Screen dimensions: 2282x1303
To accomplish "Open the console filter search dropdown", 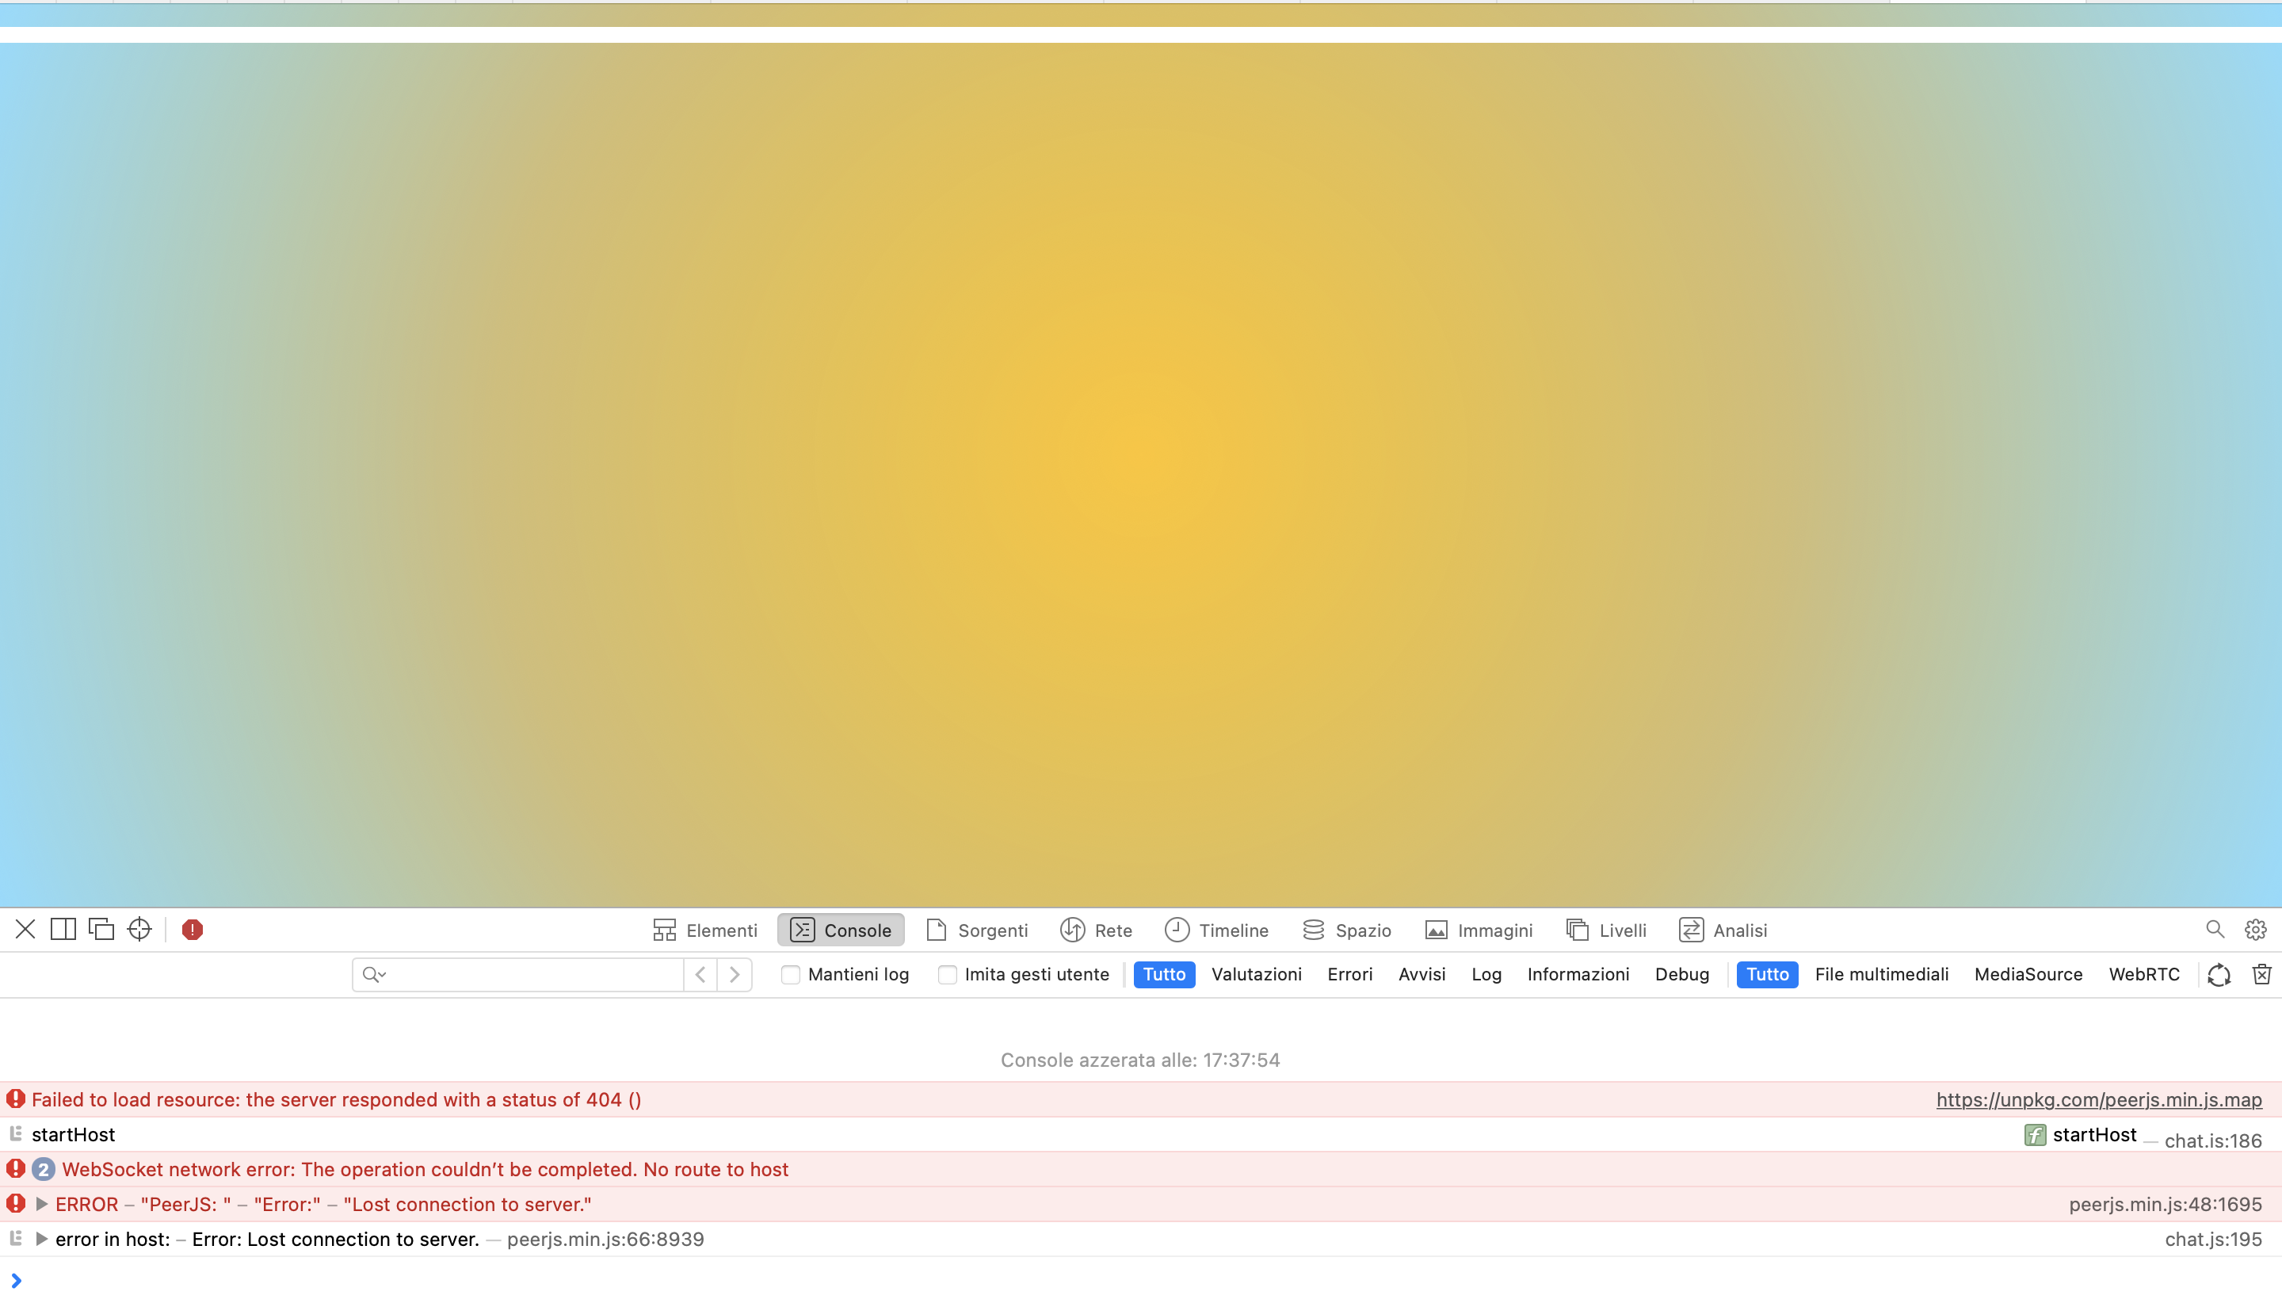I will tap(375, 975).
